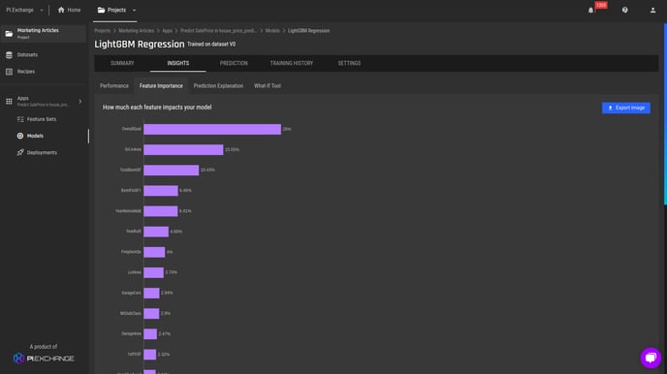Click LightGBM Regression breadcrumb item
The width and height of the screenshot is (667, 374).
(308, 31)
